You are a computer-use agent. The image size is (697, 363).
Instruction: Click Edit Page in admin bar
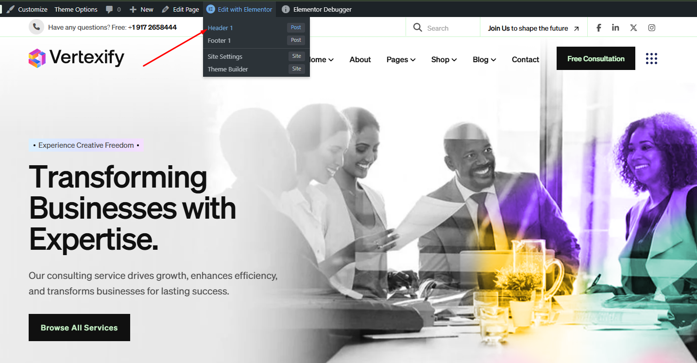[x=180, y=9]
